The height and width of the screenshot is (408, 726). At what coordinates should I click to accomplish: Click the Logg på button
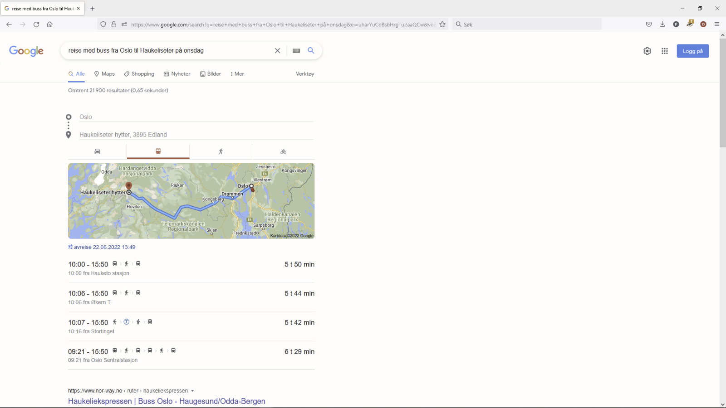(692, 51)
